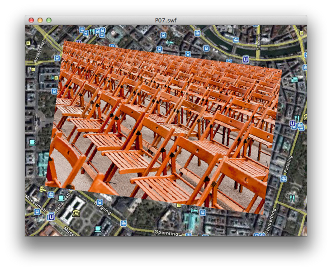Click the tram icon right of the gavel icon
Viewport: 332px width, 271px height.
pyautogui.click(x=51, y=195)
